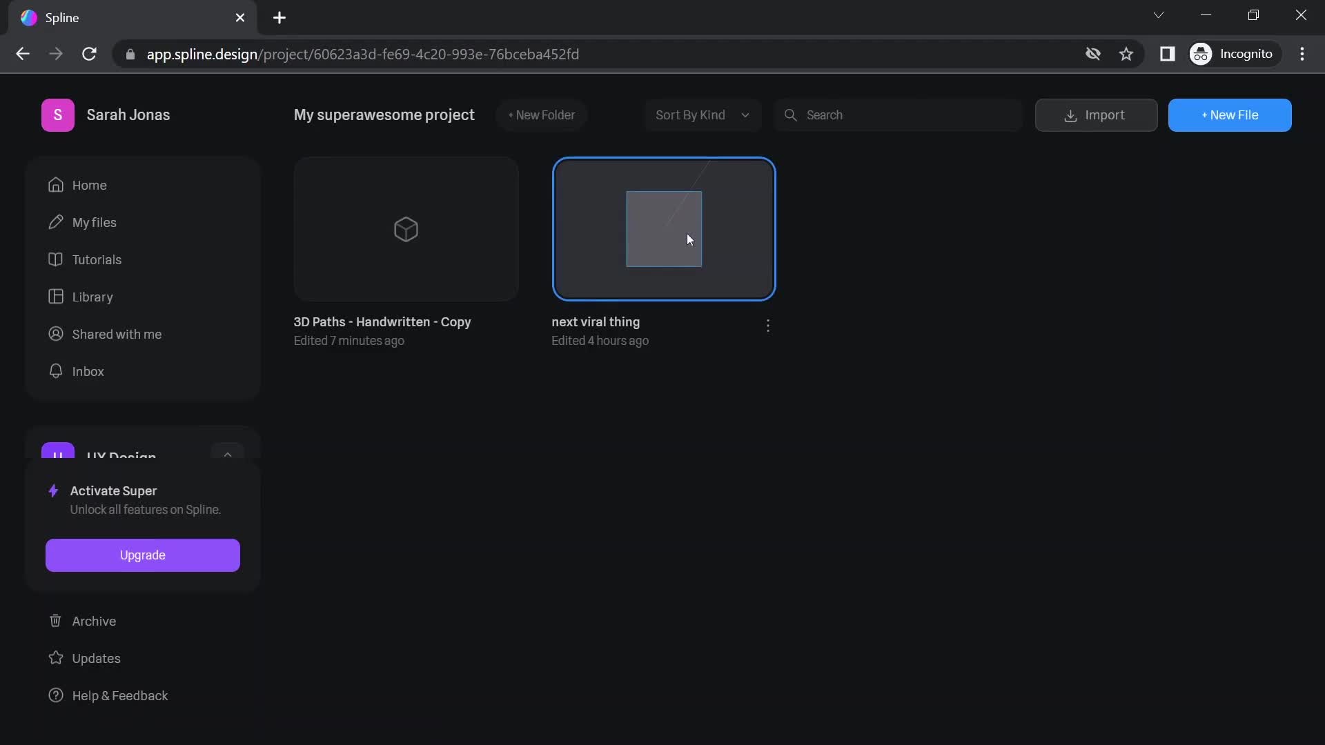Viewport: 1325px width, 745px height.
Task: Click the Archive trash icon
Action: click(56, 621)
